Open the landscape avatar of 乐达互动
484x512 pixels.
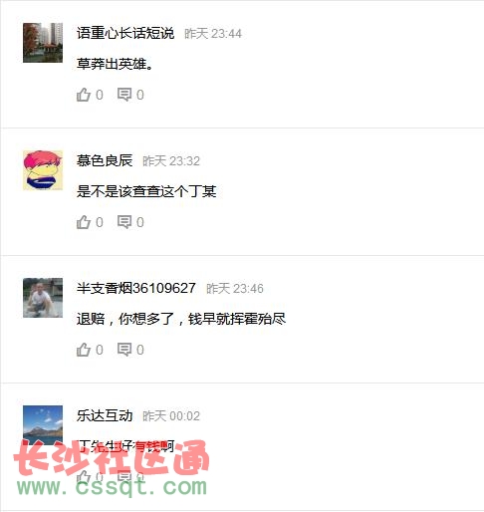click(43, 425)
